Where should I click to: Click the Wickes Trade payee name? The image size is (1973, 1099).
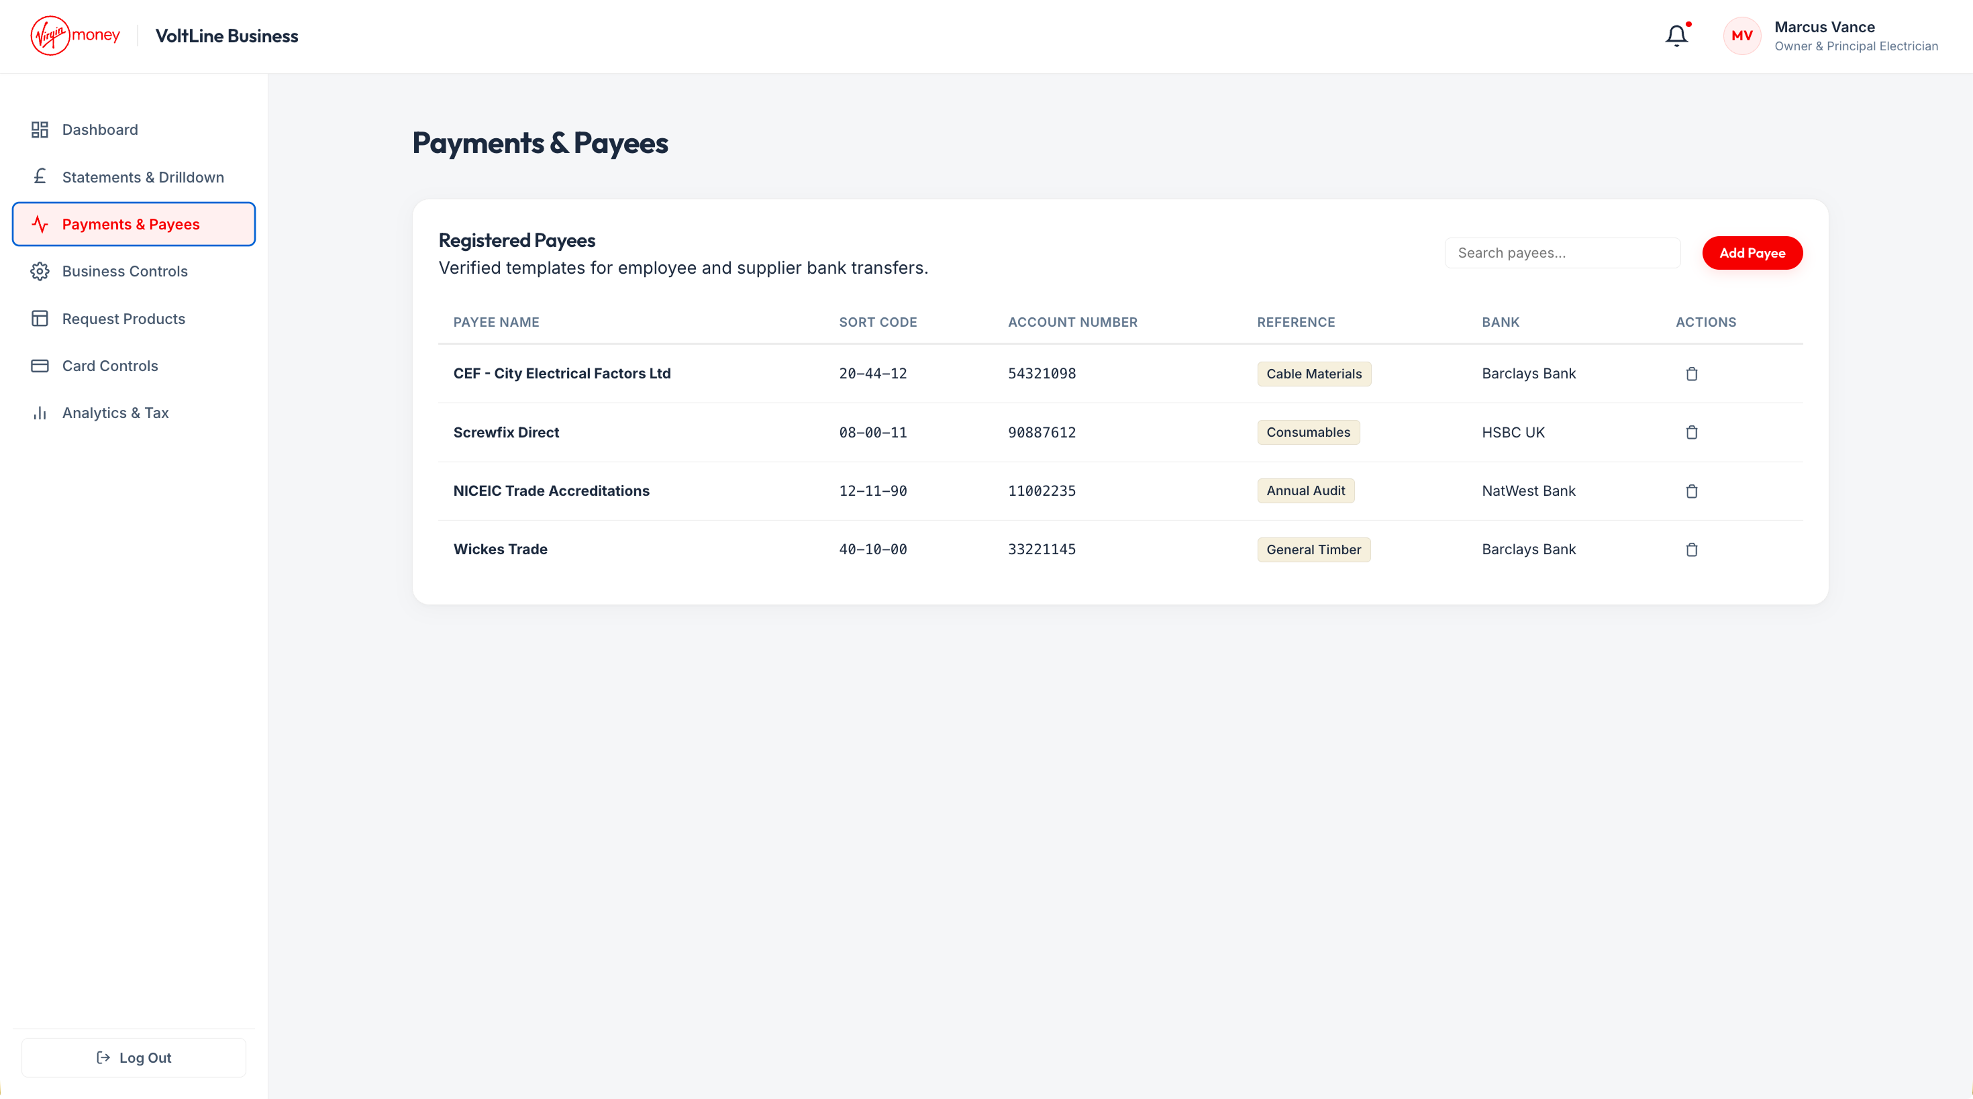click(500, 550)
